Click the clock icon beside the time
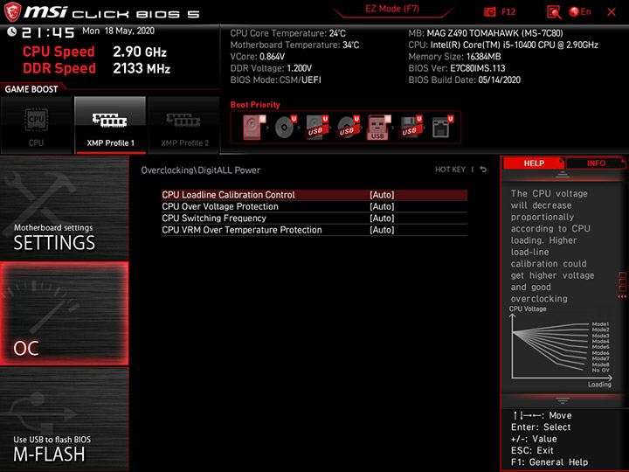This screenshot has height=472, width=629. pos(11,31)
